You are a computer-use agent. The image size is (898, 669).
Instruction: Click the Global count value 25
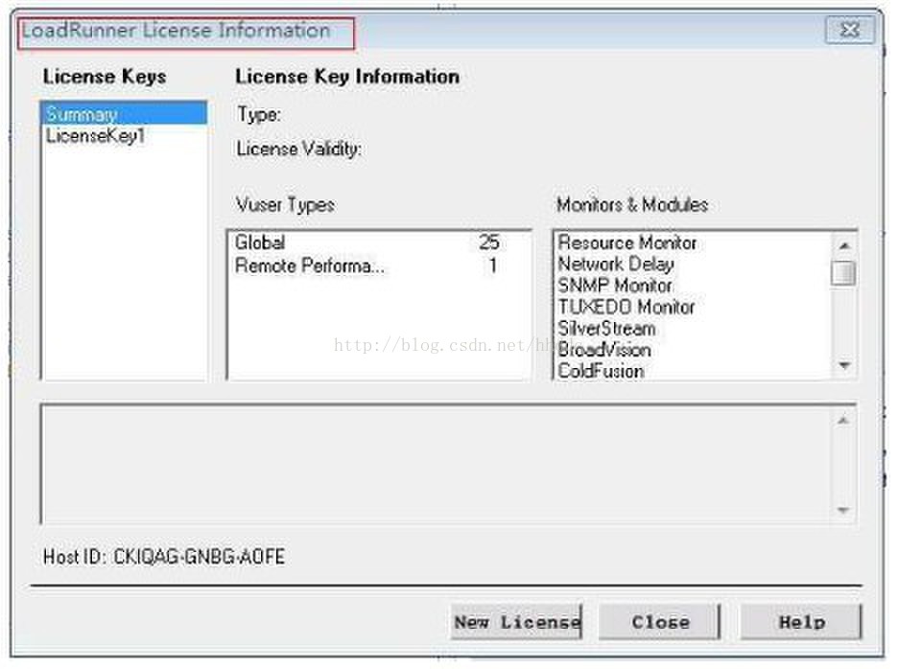tap(489, 242)
